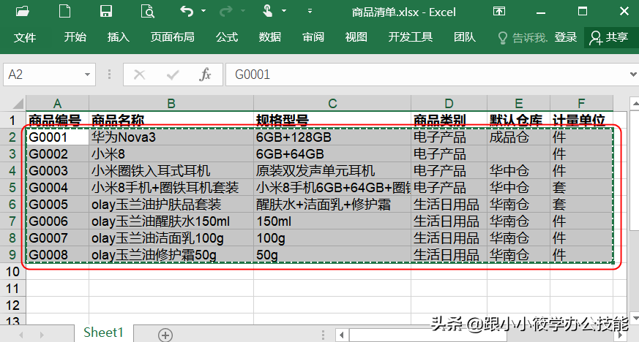The width and height of the screenshot is (639, 342).
Task: Expand the Name Box dropdown arrow
Action: pos(87,75)
